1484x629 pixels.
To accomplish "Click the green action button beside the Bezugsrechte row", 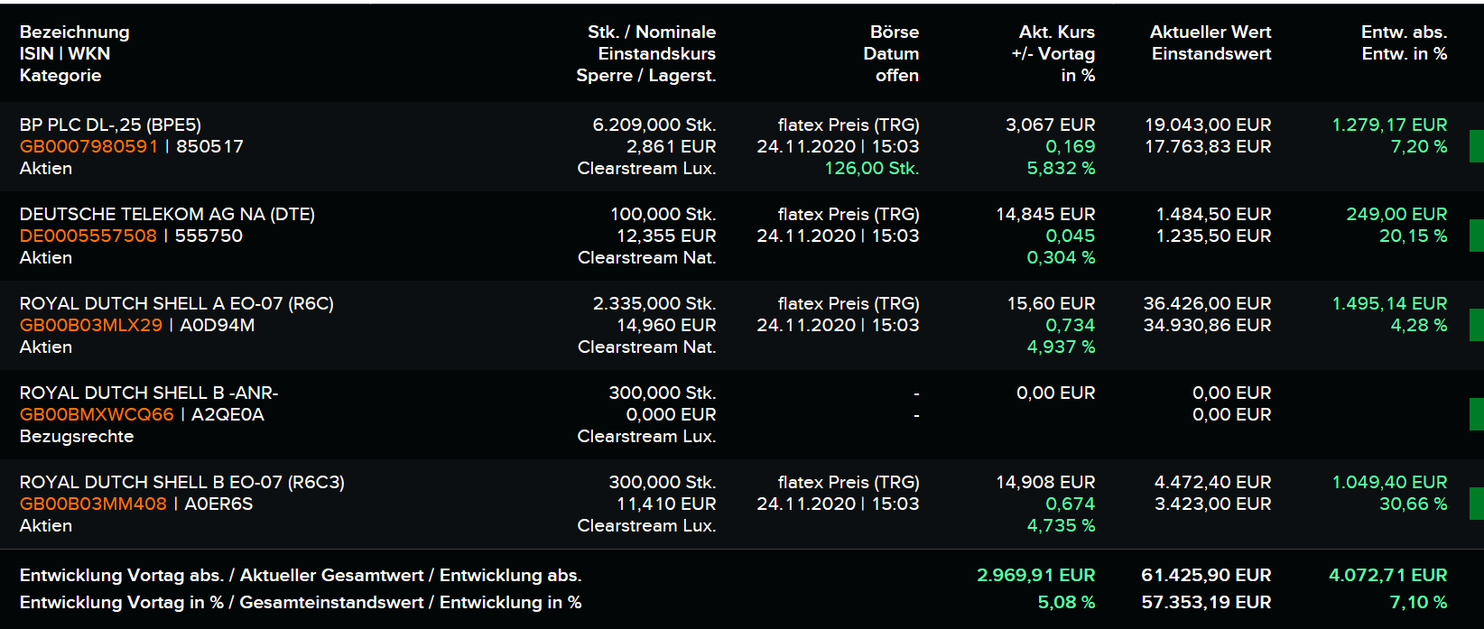I will pos(1478,414).
